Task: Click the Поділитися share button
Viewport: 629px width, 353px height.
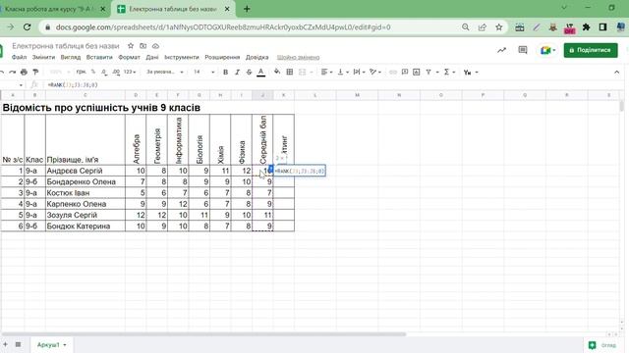Action: 591,50
